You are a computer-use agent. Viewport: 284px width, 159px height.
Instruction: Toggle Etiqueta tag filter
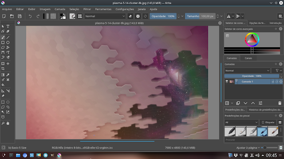point(268,122)
